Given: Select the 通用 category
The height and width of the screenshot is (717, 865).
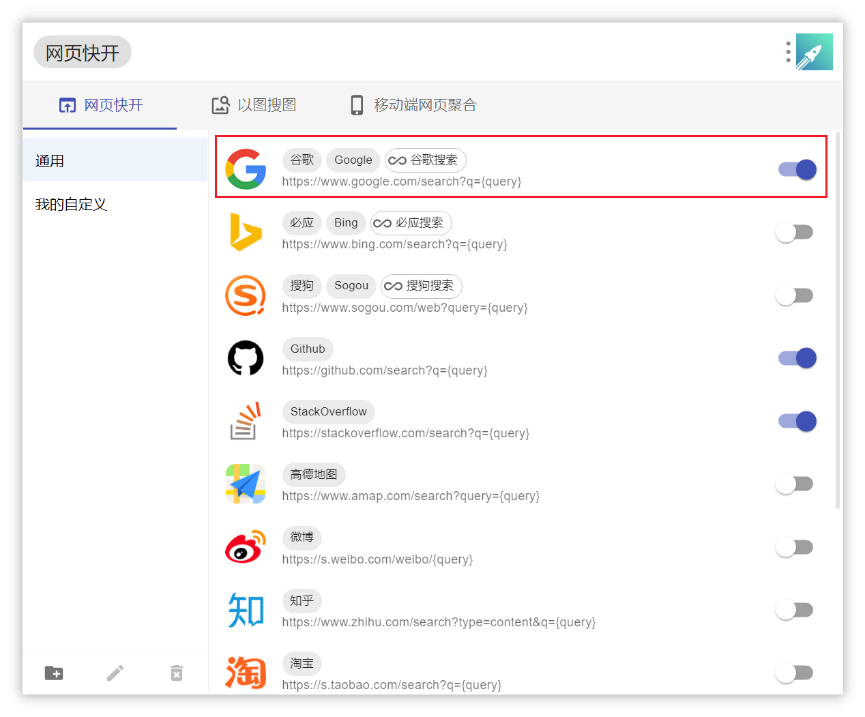Looking at the screenshot, I should point(115,160).
